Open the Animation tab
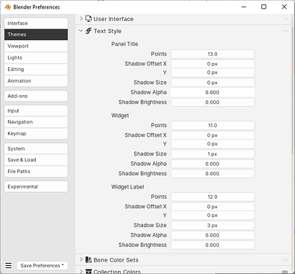This screenshot has width=295, height=274. point(36,81)
